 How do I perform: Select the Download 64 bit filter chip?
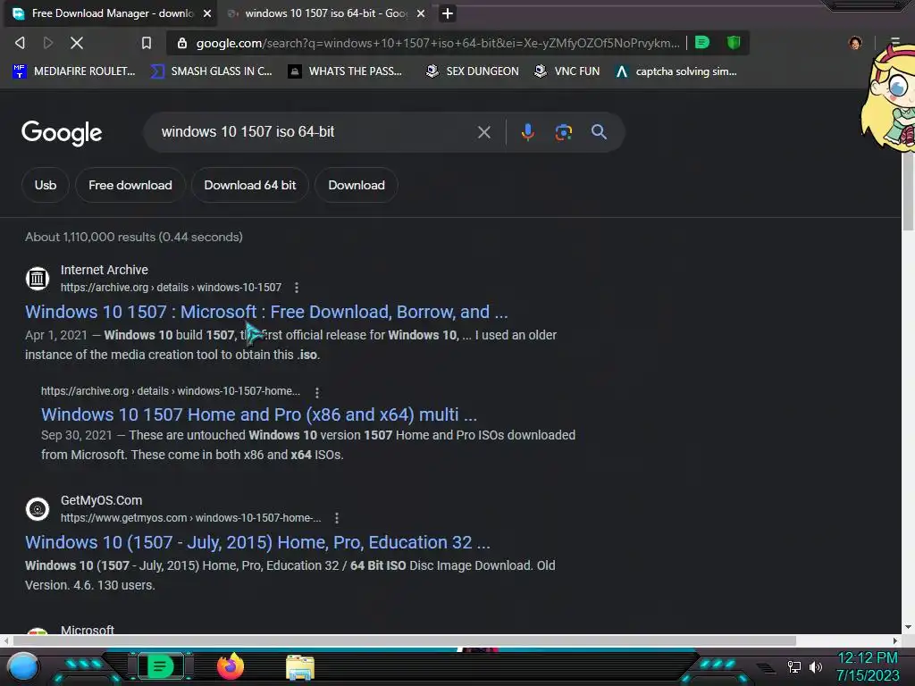(250, 185)
